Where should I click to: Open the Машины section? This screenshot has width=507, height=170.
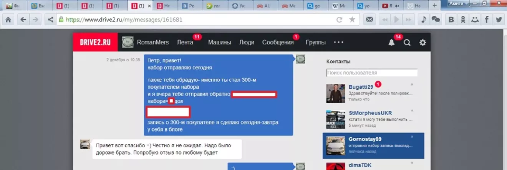point(220,42)
